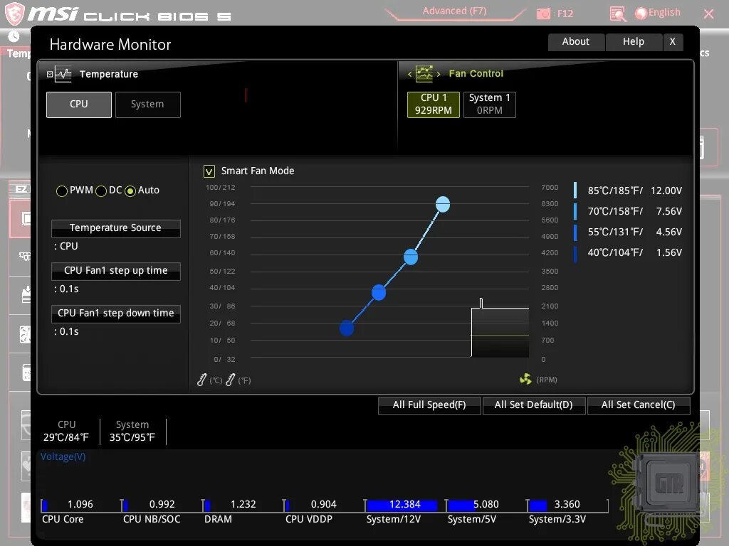Click the 55°C fan curve point

click(x=379, y=292)
